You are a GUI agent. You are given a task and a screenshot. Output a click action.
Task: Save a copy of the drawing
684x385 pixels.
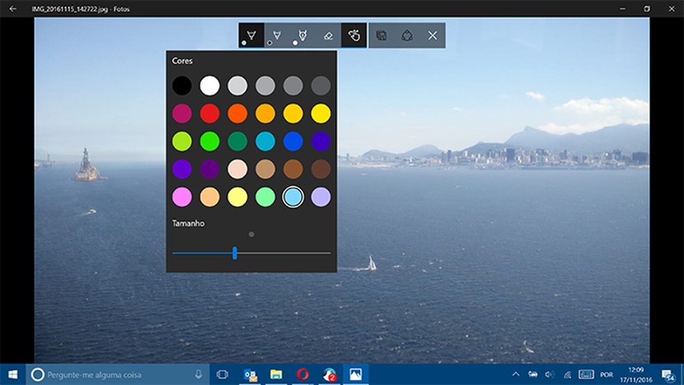click(382, 35)
